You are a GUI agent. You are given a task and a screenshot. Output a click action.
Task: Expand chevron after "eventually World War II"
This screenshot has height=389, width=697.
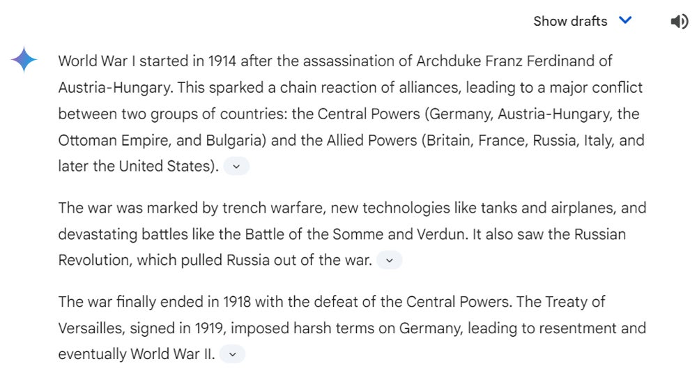(x=233, y=354)
